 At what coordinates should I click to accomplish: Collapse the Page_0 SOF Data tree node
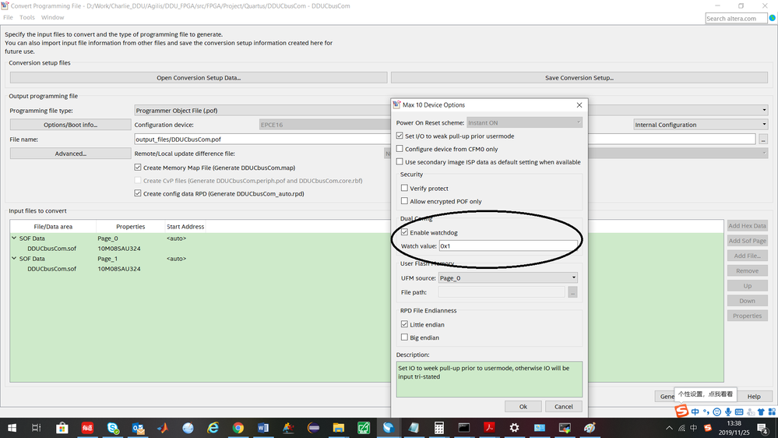click(14, 238)
